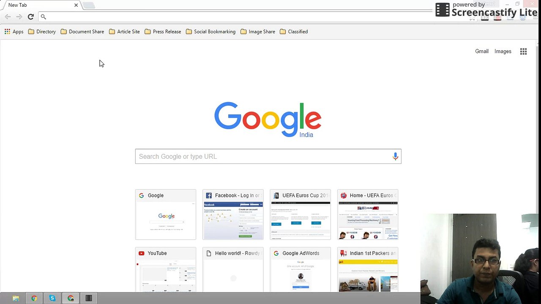Open the Google AdWords tile
The width and height of the screenshot is (541, 304).
(x=301, y=270)
